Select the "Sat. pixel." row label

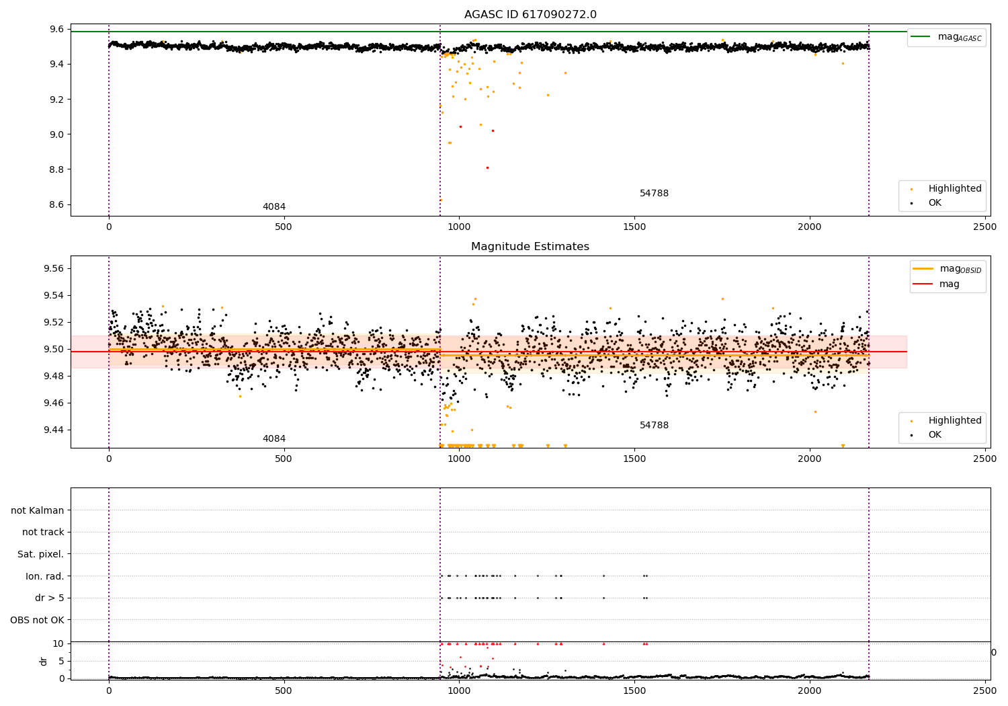click(x=41, y=554)
